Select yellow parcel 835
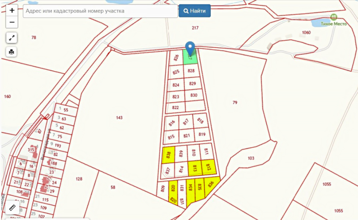The height and width of the screenshot is (220, 358). click(x=199, y=189)
